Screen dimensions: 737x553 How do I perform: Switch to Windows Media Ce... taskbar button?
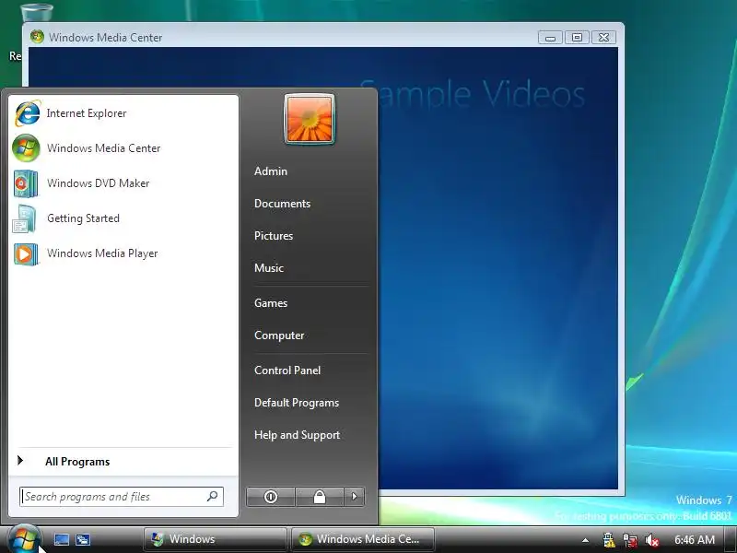(x=363, y=539)
